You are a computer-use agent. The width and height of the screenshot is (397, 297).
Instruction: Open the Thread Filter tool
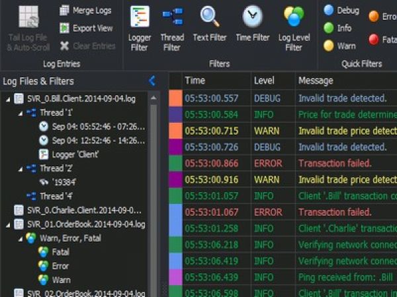coord(172,28)
